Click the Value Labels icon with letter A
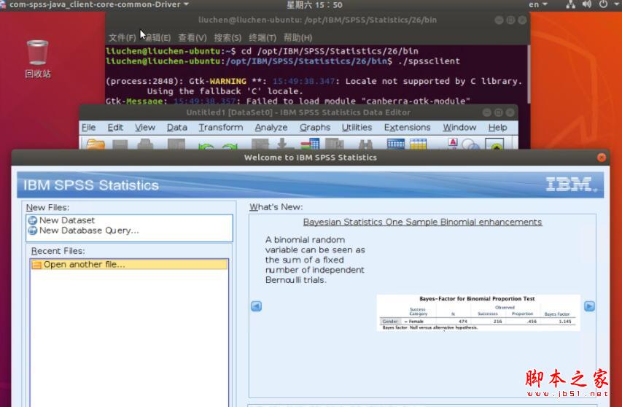This screenshot has height=407, width=622. pos(453,143)
